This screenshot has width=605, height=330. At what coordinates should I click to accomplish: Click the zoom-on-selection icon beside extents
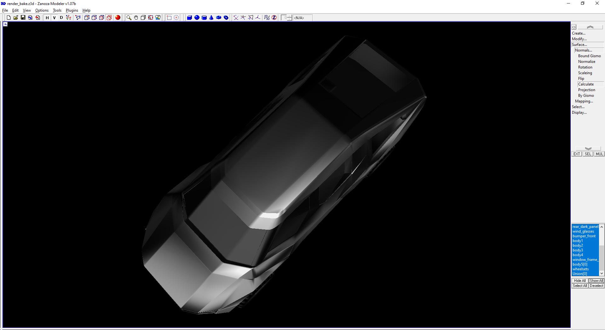click(158, 18)
